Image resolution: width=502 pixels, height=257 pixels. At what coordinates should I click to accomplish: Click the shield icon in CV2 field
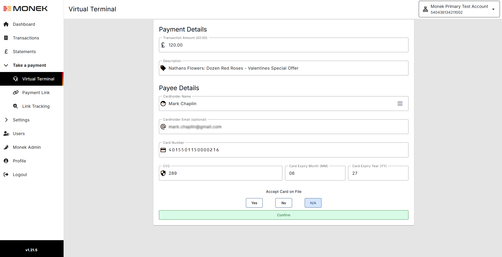tap(163, 173)
